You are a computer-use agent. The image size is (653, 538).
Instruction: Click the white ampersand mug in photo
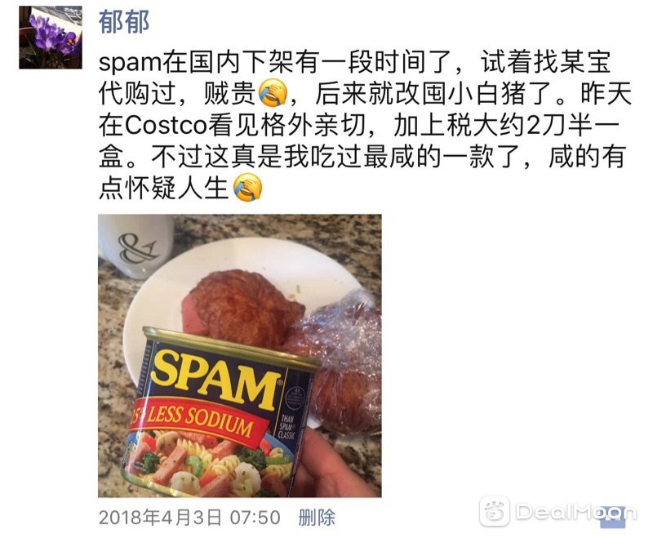coord(133,246)
